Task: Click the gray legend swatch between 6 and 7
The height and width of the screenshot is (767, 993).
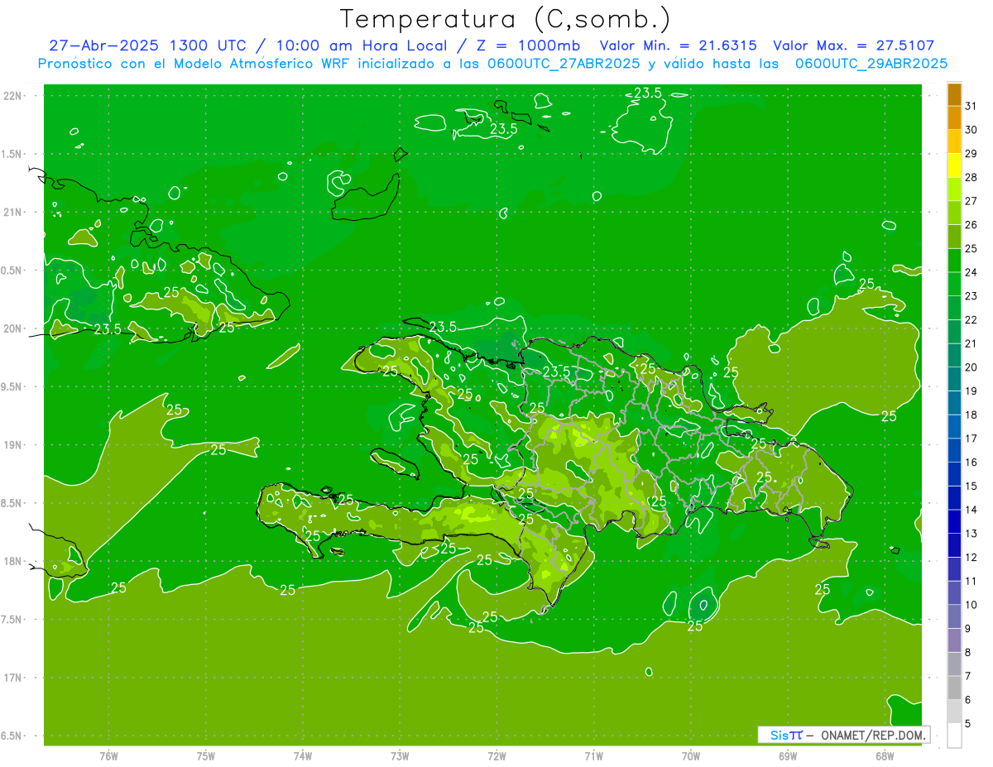Action: pos(954,688)
